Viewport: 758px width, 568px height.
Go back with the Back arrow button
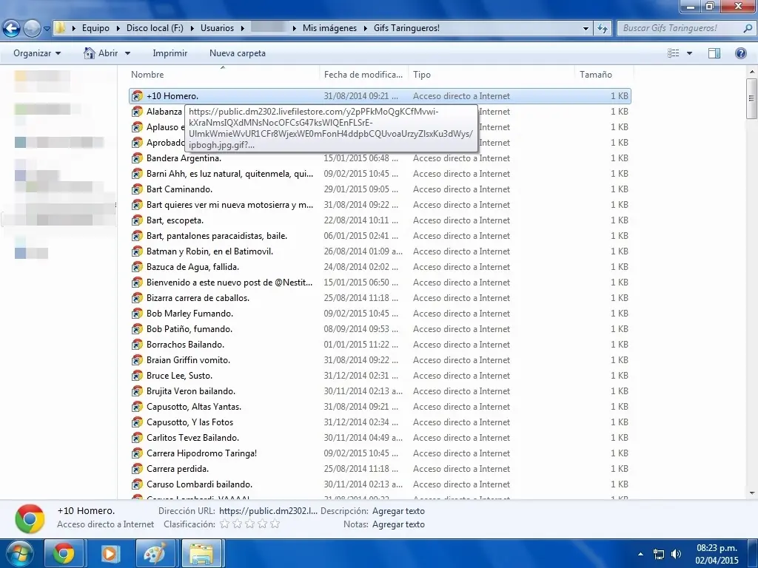pos(12,28)
